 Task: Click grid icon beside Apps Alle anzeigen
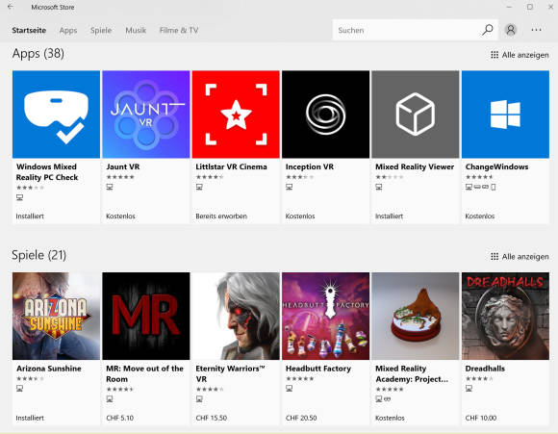coord(495,55)
